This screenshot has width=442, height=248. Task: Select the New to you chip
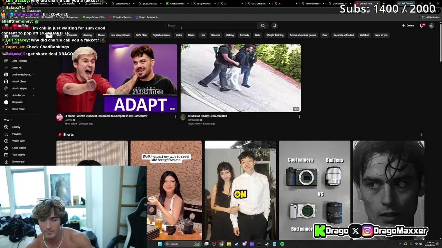point(381,35)
